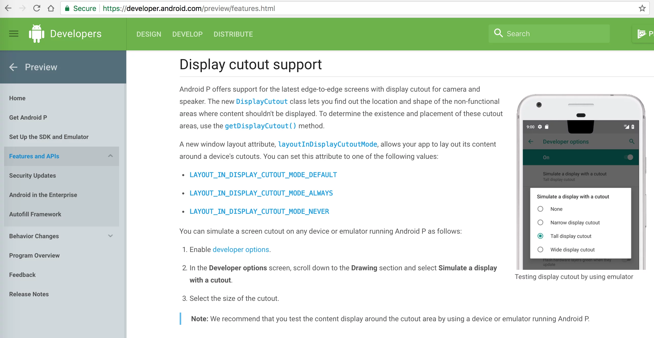The image size is (654, 338).
Task: Select Wide display cutout radio option
Action: 540,249
